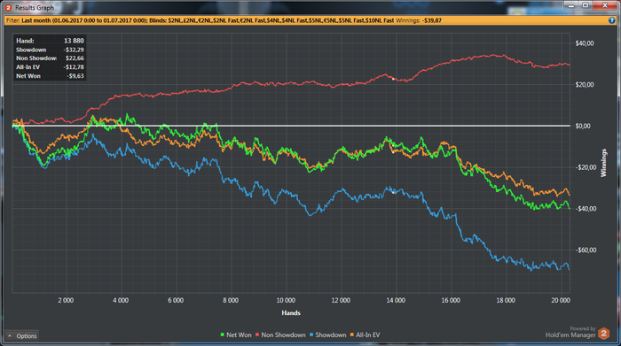Click the Showdown -$32,29 readout row
Image resolution: width=621 pixels, height=346 pixels.
click(x=50, y=50)
